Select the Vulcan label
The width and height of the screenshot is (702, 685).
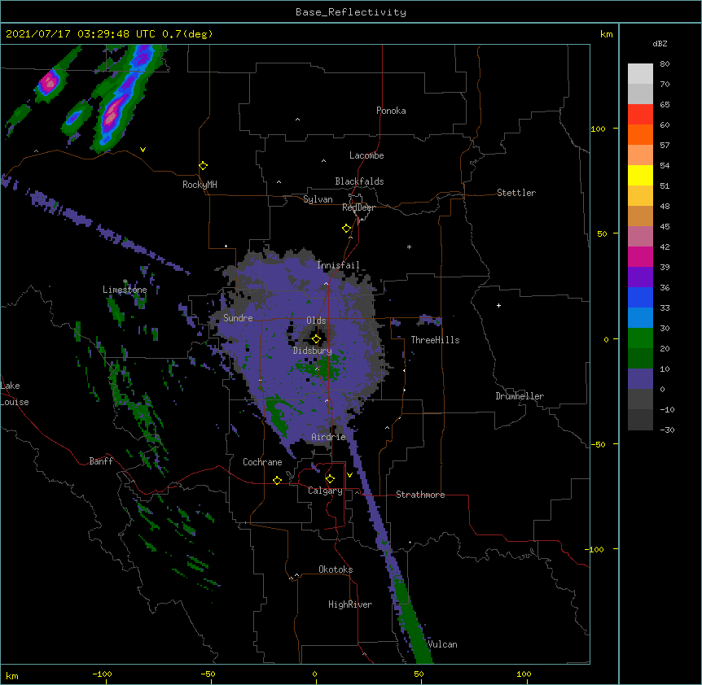442,644
